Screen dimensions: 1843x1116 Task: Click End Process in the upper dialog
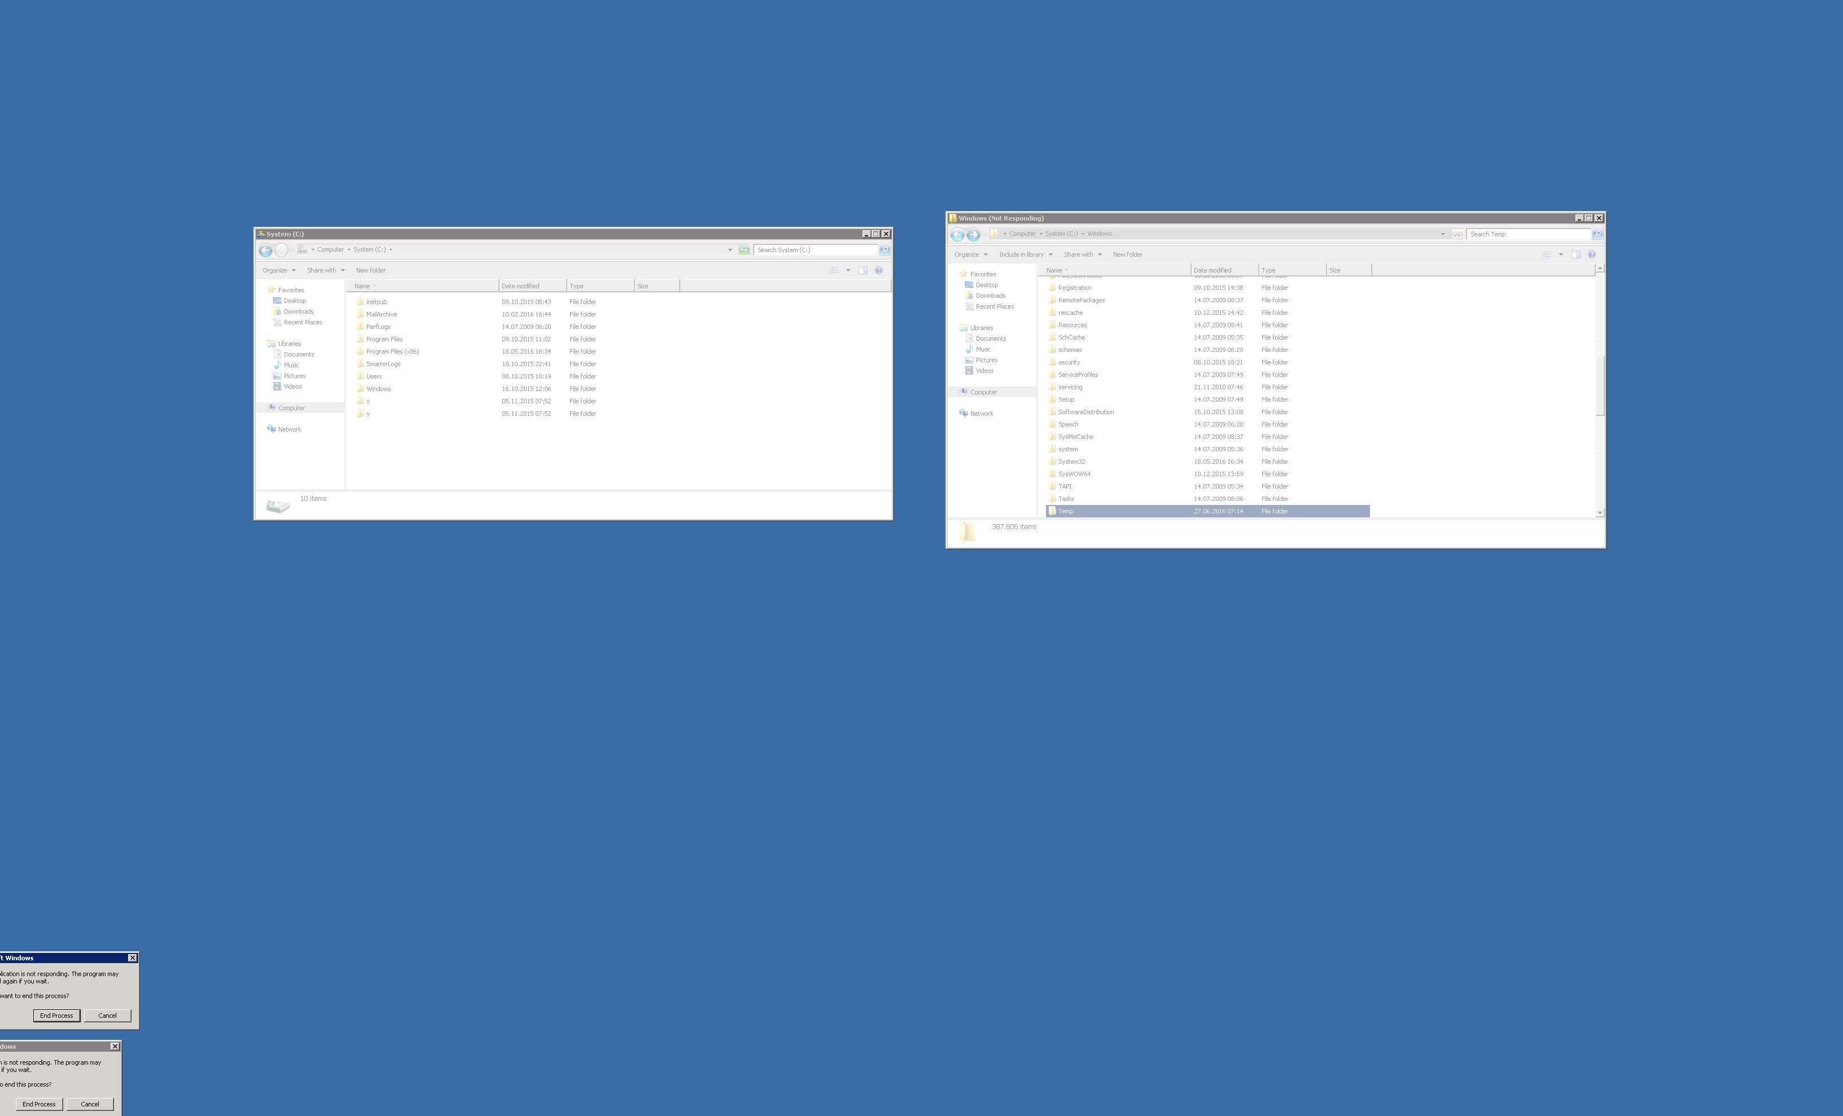pyautogui.click(x=56, y=1016)
